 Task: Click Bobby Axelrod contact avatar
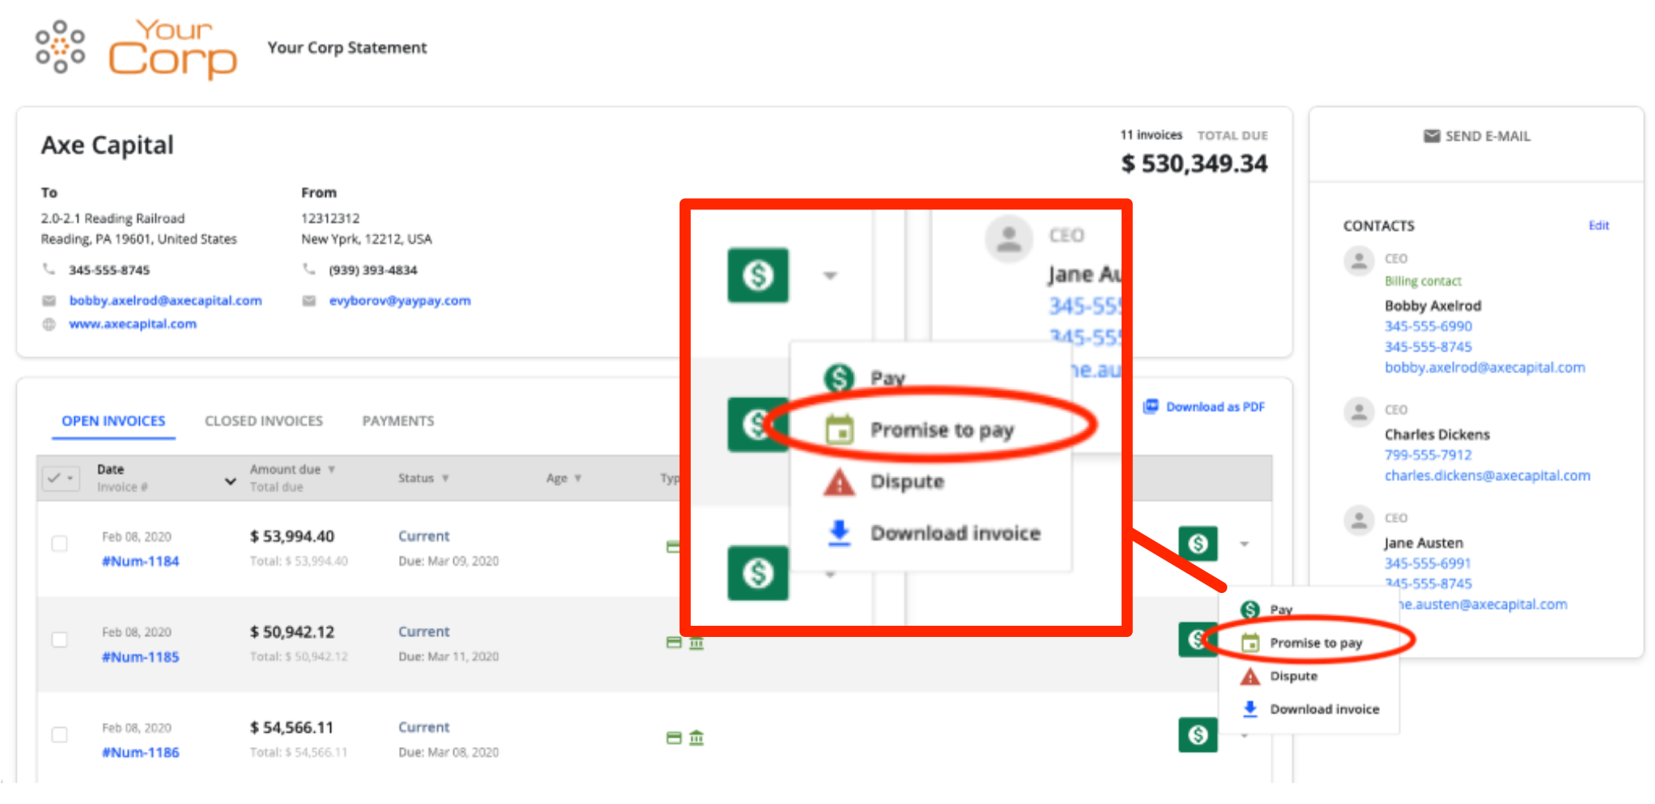click(1358, 261)
